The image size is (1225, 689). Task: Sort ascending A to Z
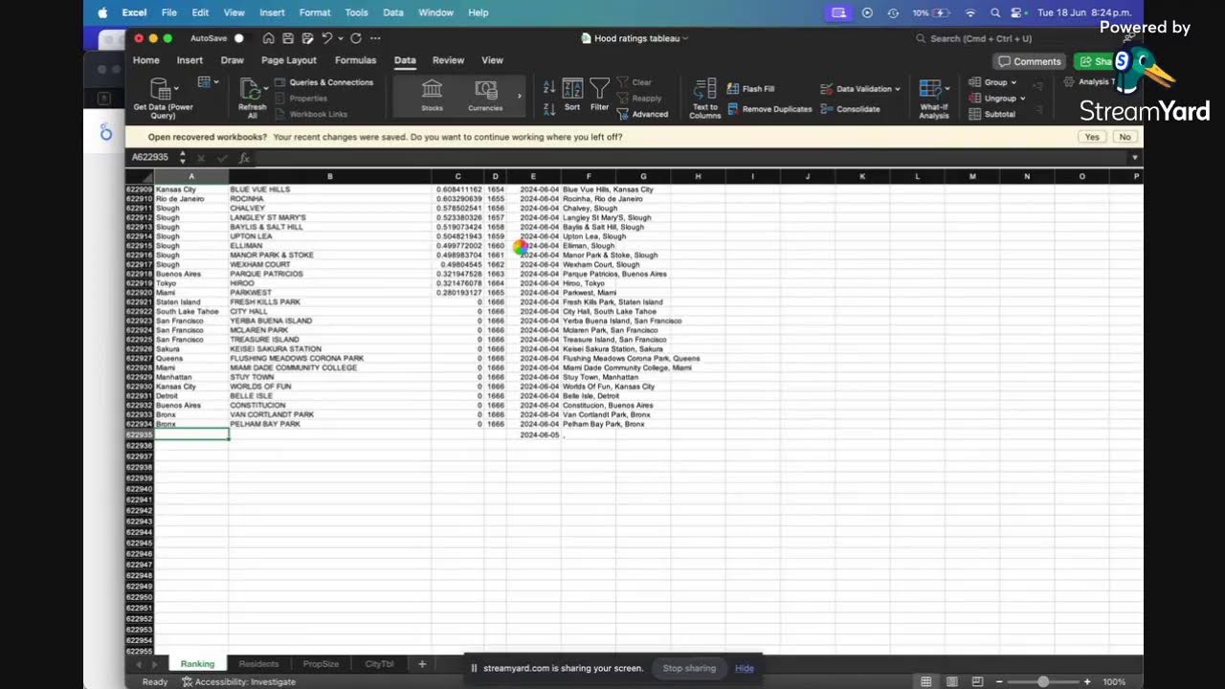549,86
